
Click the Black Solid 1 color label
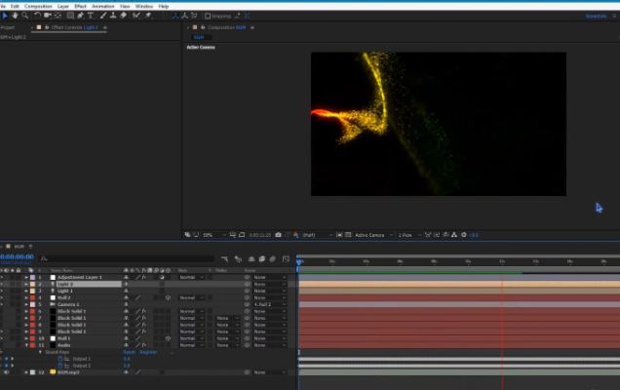(33, 311)
